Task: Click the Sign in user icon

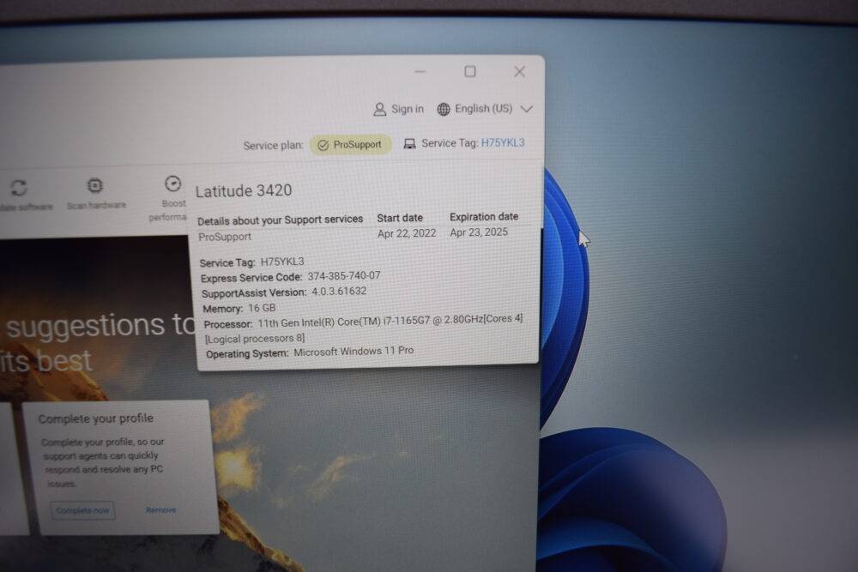Action: click(x=379, y=110)
